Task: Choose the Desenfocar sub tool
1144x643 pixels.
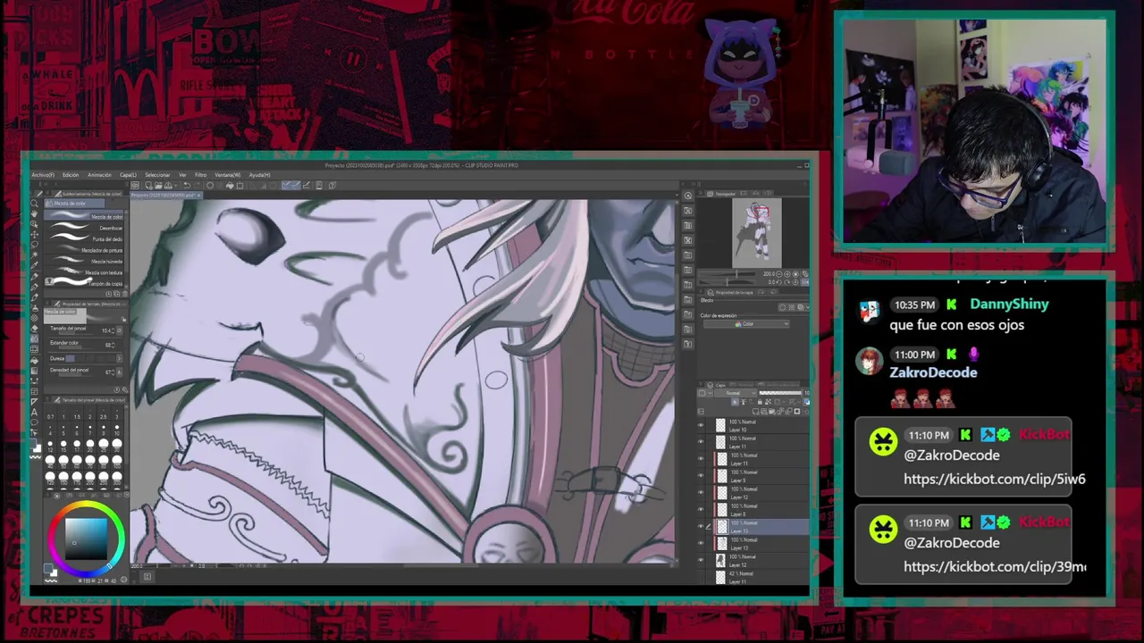Action: (83, 229)
